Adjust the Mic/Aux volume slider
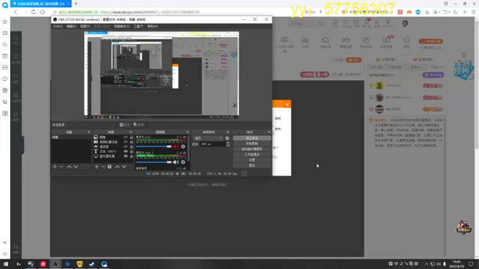Image resolution: width=479 pixels, height=269 pixels. tap(154, 146)
